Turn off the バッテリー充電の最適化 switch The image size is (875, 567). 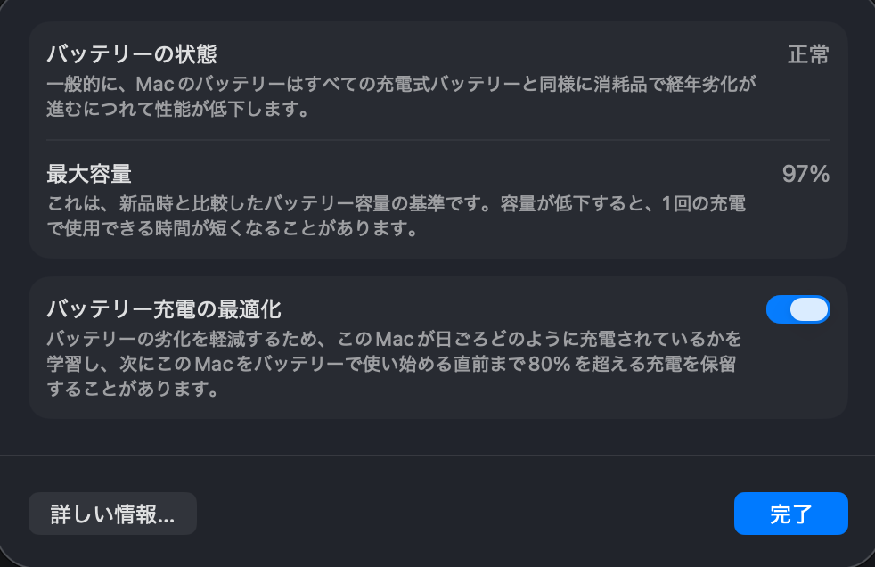tap(797, 309)
